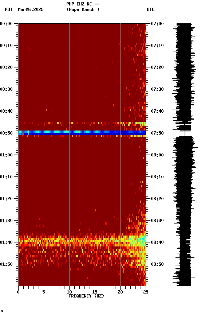Click the 'FREQUENCY (HZ)' axis label
201x315 pixels.
[x=86, y=296]
